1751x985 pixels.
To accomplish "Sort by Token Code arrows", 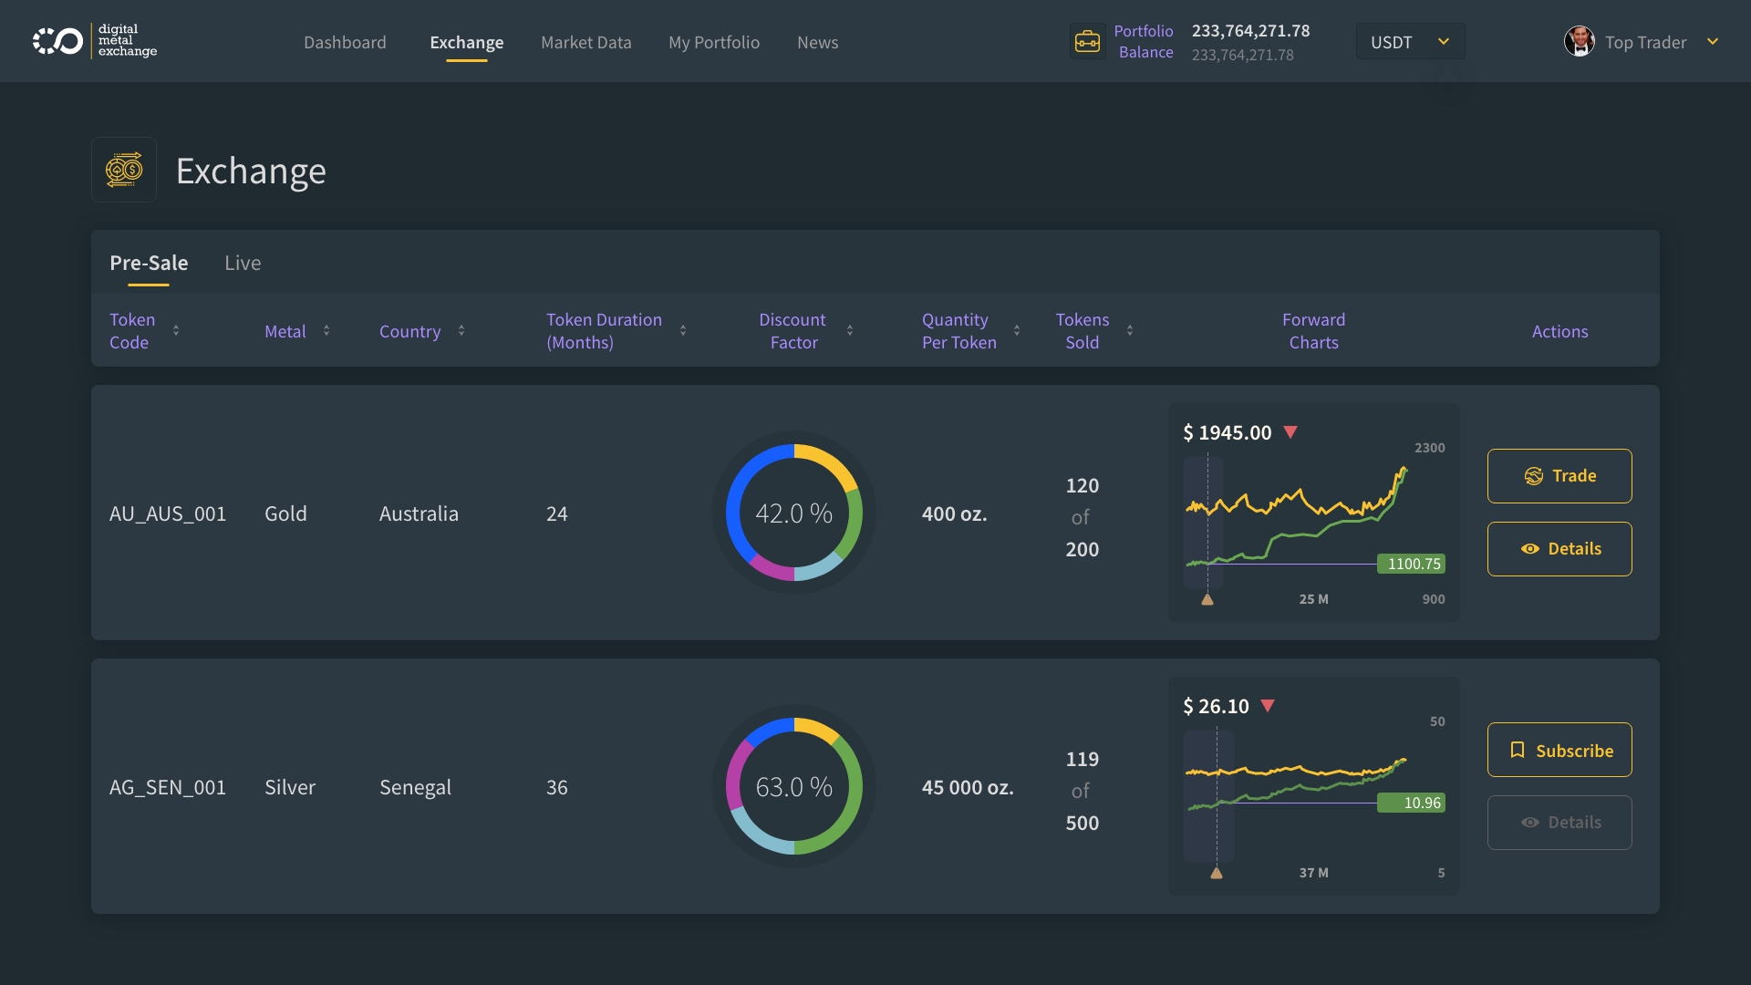I will 176,331.
